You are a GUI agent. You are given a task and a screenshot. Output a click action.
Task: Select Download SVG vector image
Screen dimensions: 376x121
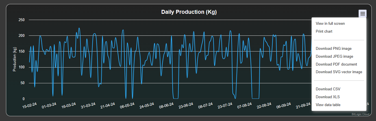(x=339, y=72)
